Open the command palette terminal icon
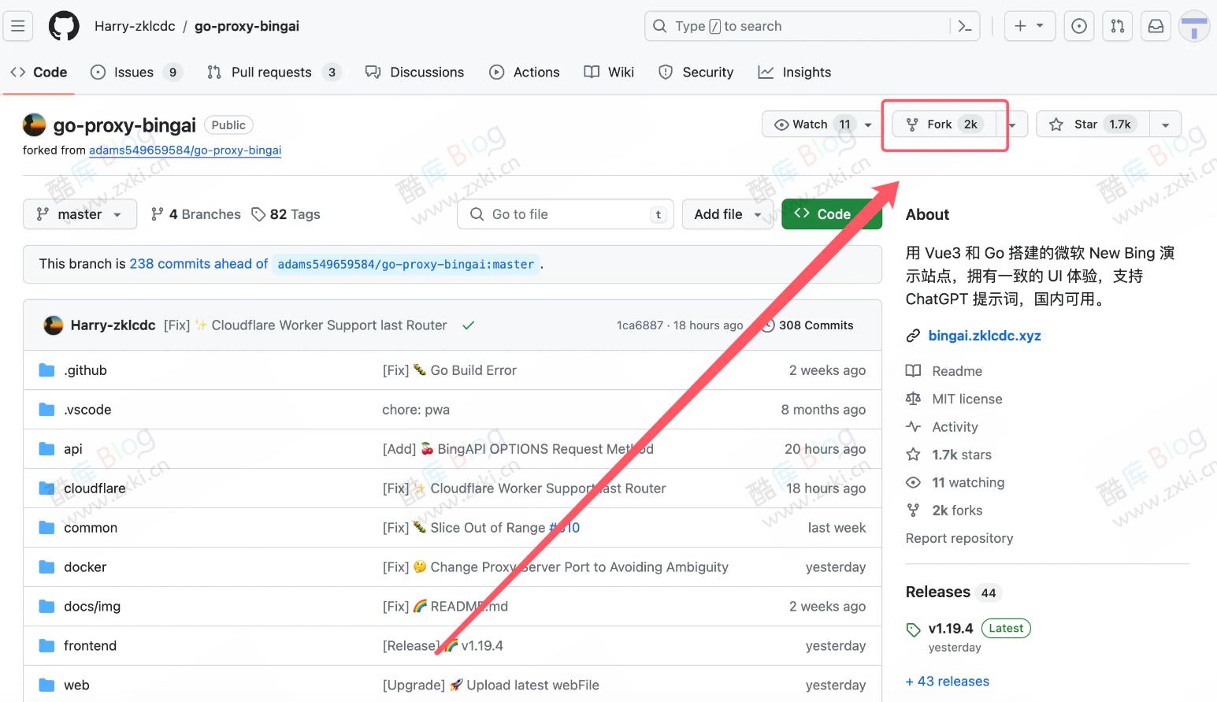Image resolution: width=1217 pixels, height=702 pixels. [965, 25]
